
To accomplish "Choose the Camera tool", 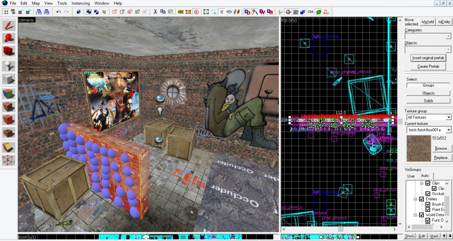I will (x=9, y=51).
